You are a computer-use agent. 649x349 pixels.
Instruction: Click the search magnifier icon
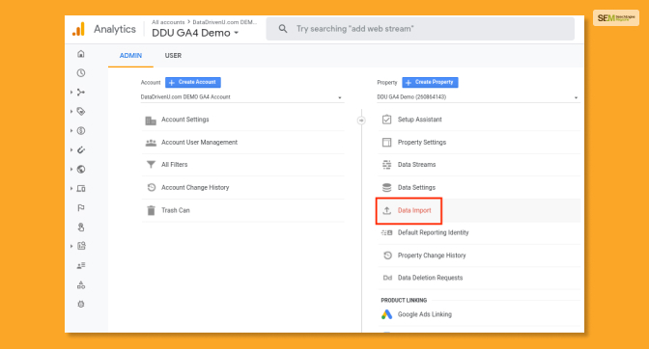[x=283, y=29]
